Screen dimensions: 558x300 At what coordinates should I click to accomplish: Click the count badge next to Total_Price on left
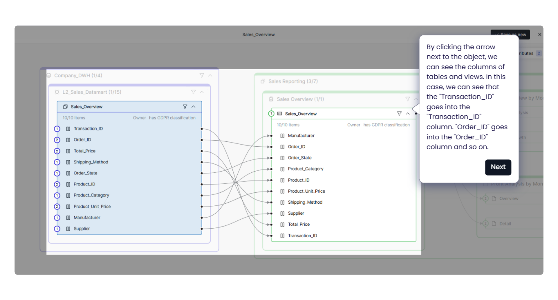click(x=57, y=151)
